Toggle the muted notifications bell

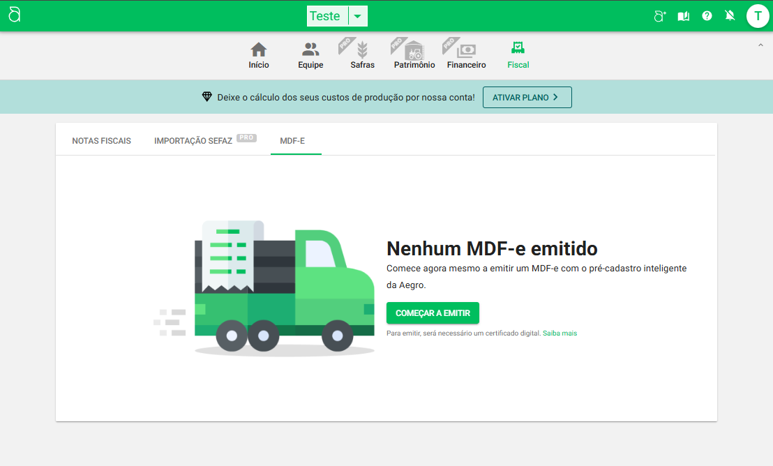(730, 16)
